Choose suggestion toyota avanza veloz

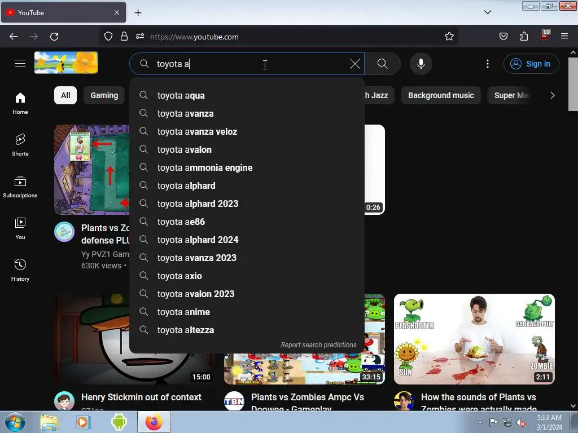tap(247, 131)
